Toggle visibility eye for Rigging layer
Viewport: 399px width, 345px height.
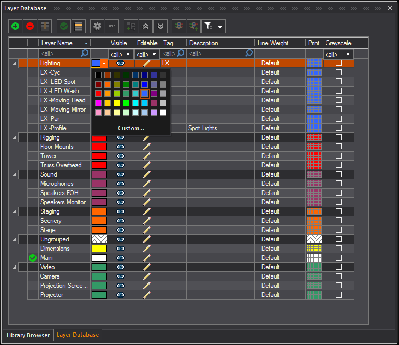click(121, 138)
